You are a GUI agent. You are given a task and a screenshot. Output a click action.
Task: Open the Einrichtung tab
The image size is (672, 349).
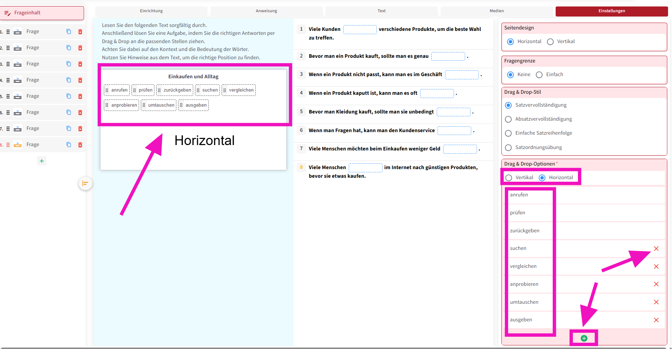(x=151, y=11)
